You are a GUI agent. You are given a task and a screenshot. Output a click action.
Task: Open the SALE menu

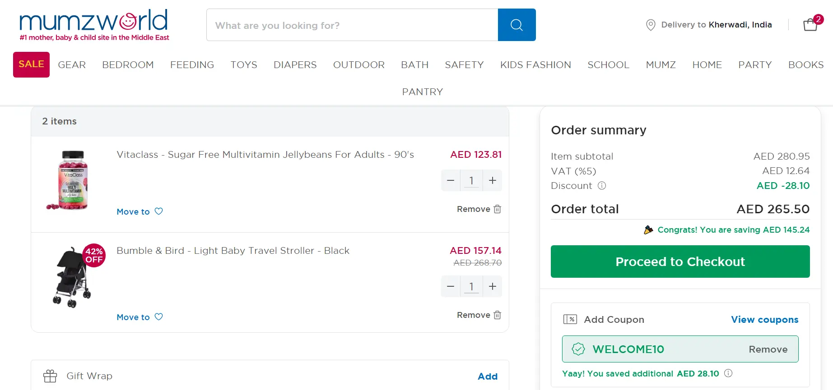31,64
